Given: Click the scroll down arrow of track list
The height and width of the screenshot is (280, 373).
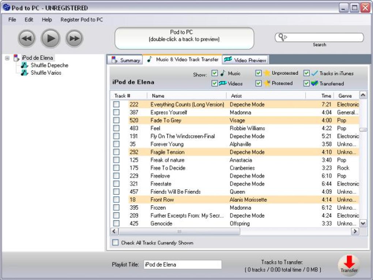Looking at the screenshot, I should [x=363, y=223].
